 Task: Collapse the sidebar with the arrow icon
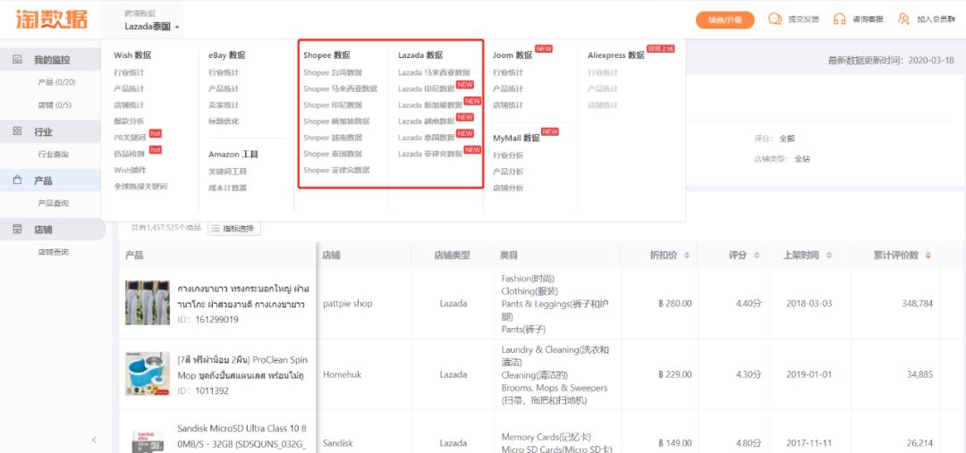tap(94, 440)
